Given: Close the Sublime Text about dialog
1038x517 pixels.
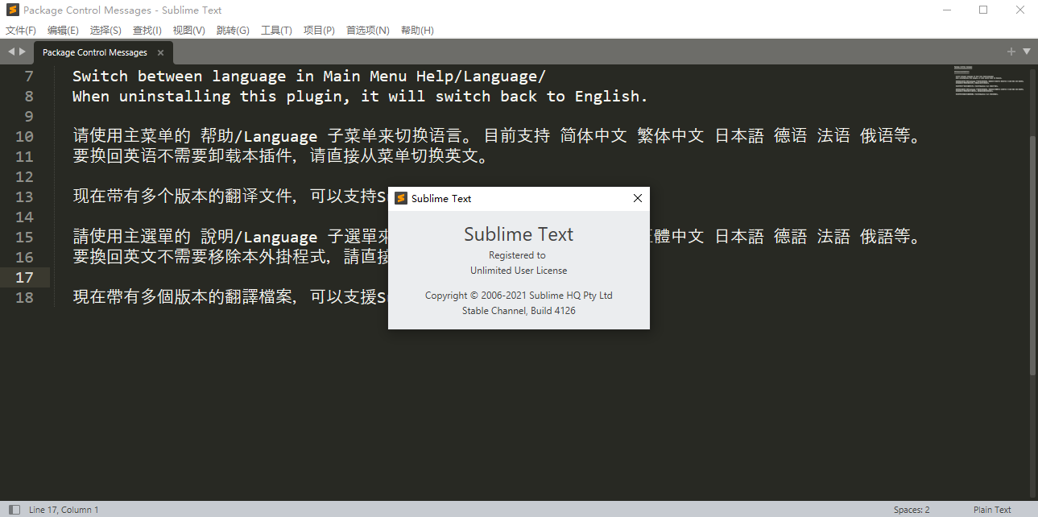Looking at the screenshot, I should click(x=638, y=198).
